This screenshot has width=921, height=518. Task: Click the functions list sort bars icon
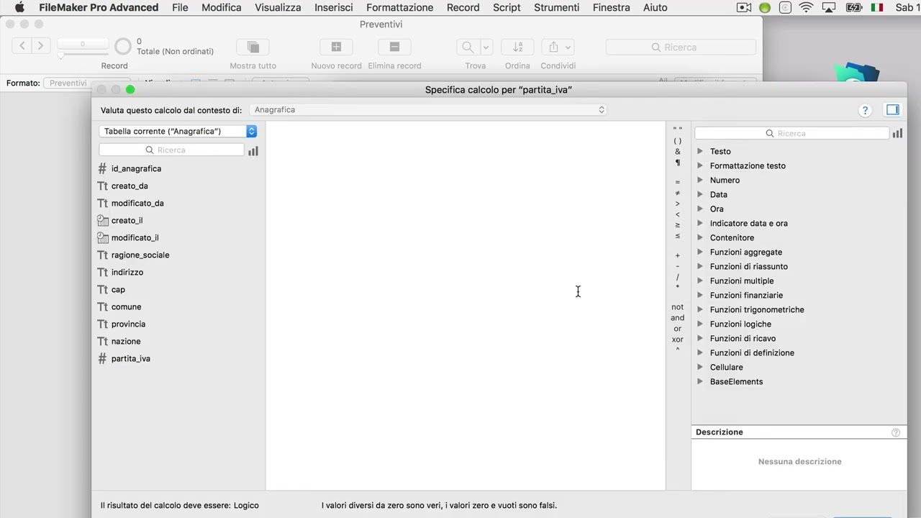click(897, 133)
